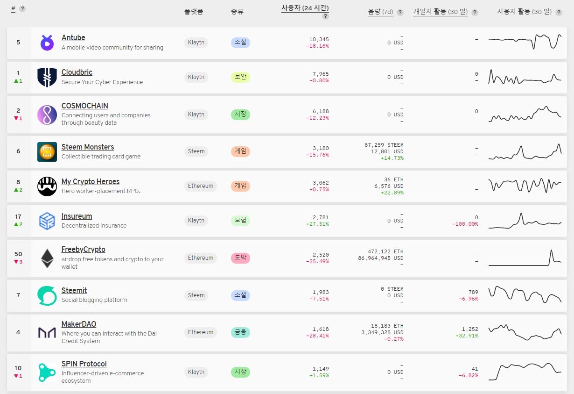This screenshot has height=394, width=574.
Task: Click the 10,345 user count for Antube
Action: click(319, 39)
